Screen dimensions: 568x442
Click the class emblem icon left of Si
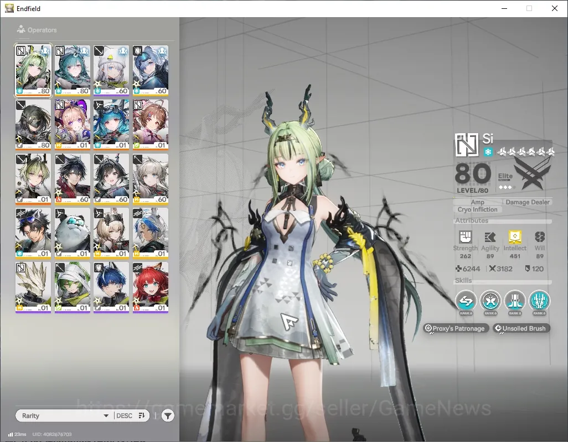(467, 145)
